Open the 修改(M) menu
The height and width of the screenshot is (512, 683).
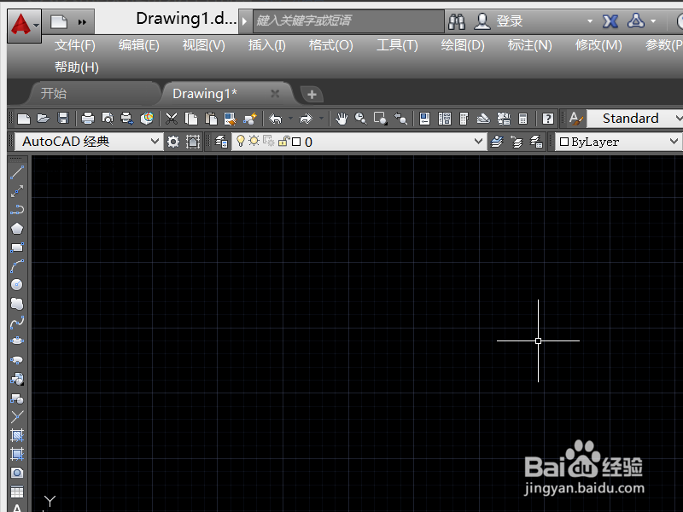tap(598, 45)
